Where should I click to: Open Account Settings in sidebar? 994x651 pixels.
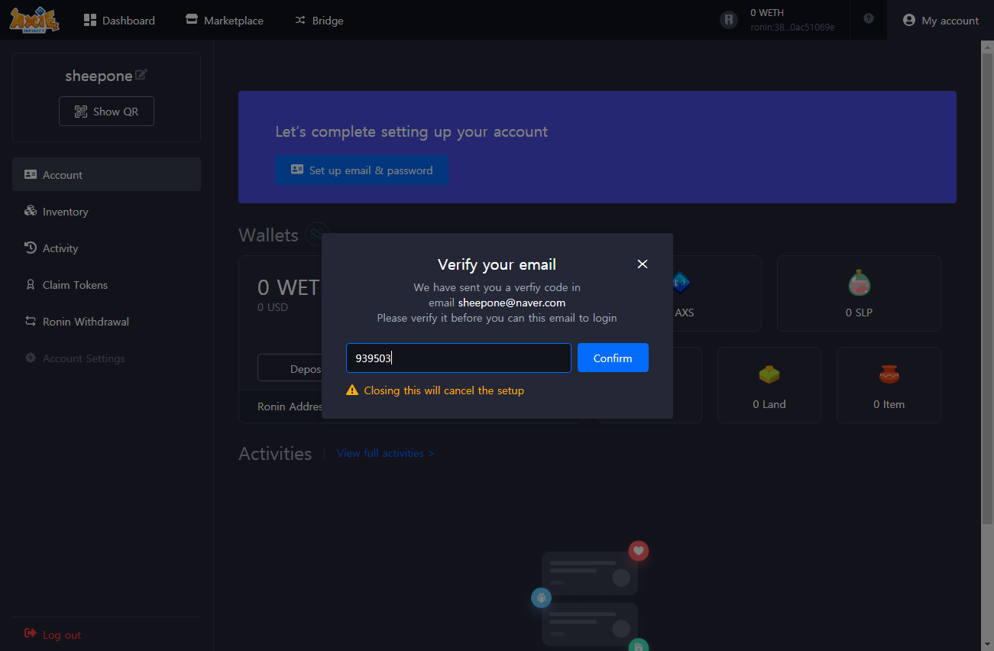tap(106, 358)
